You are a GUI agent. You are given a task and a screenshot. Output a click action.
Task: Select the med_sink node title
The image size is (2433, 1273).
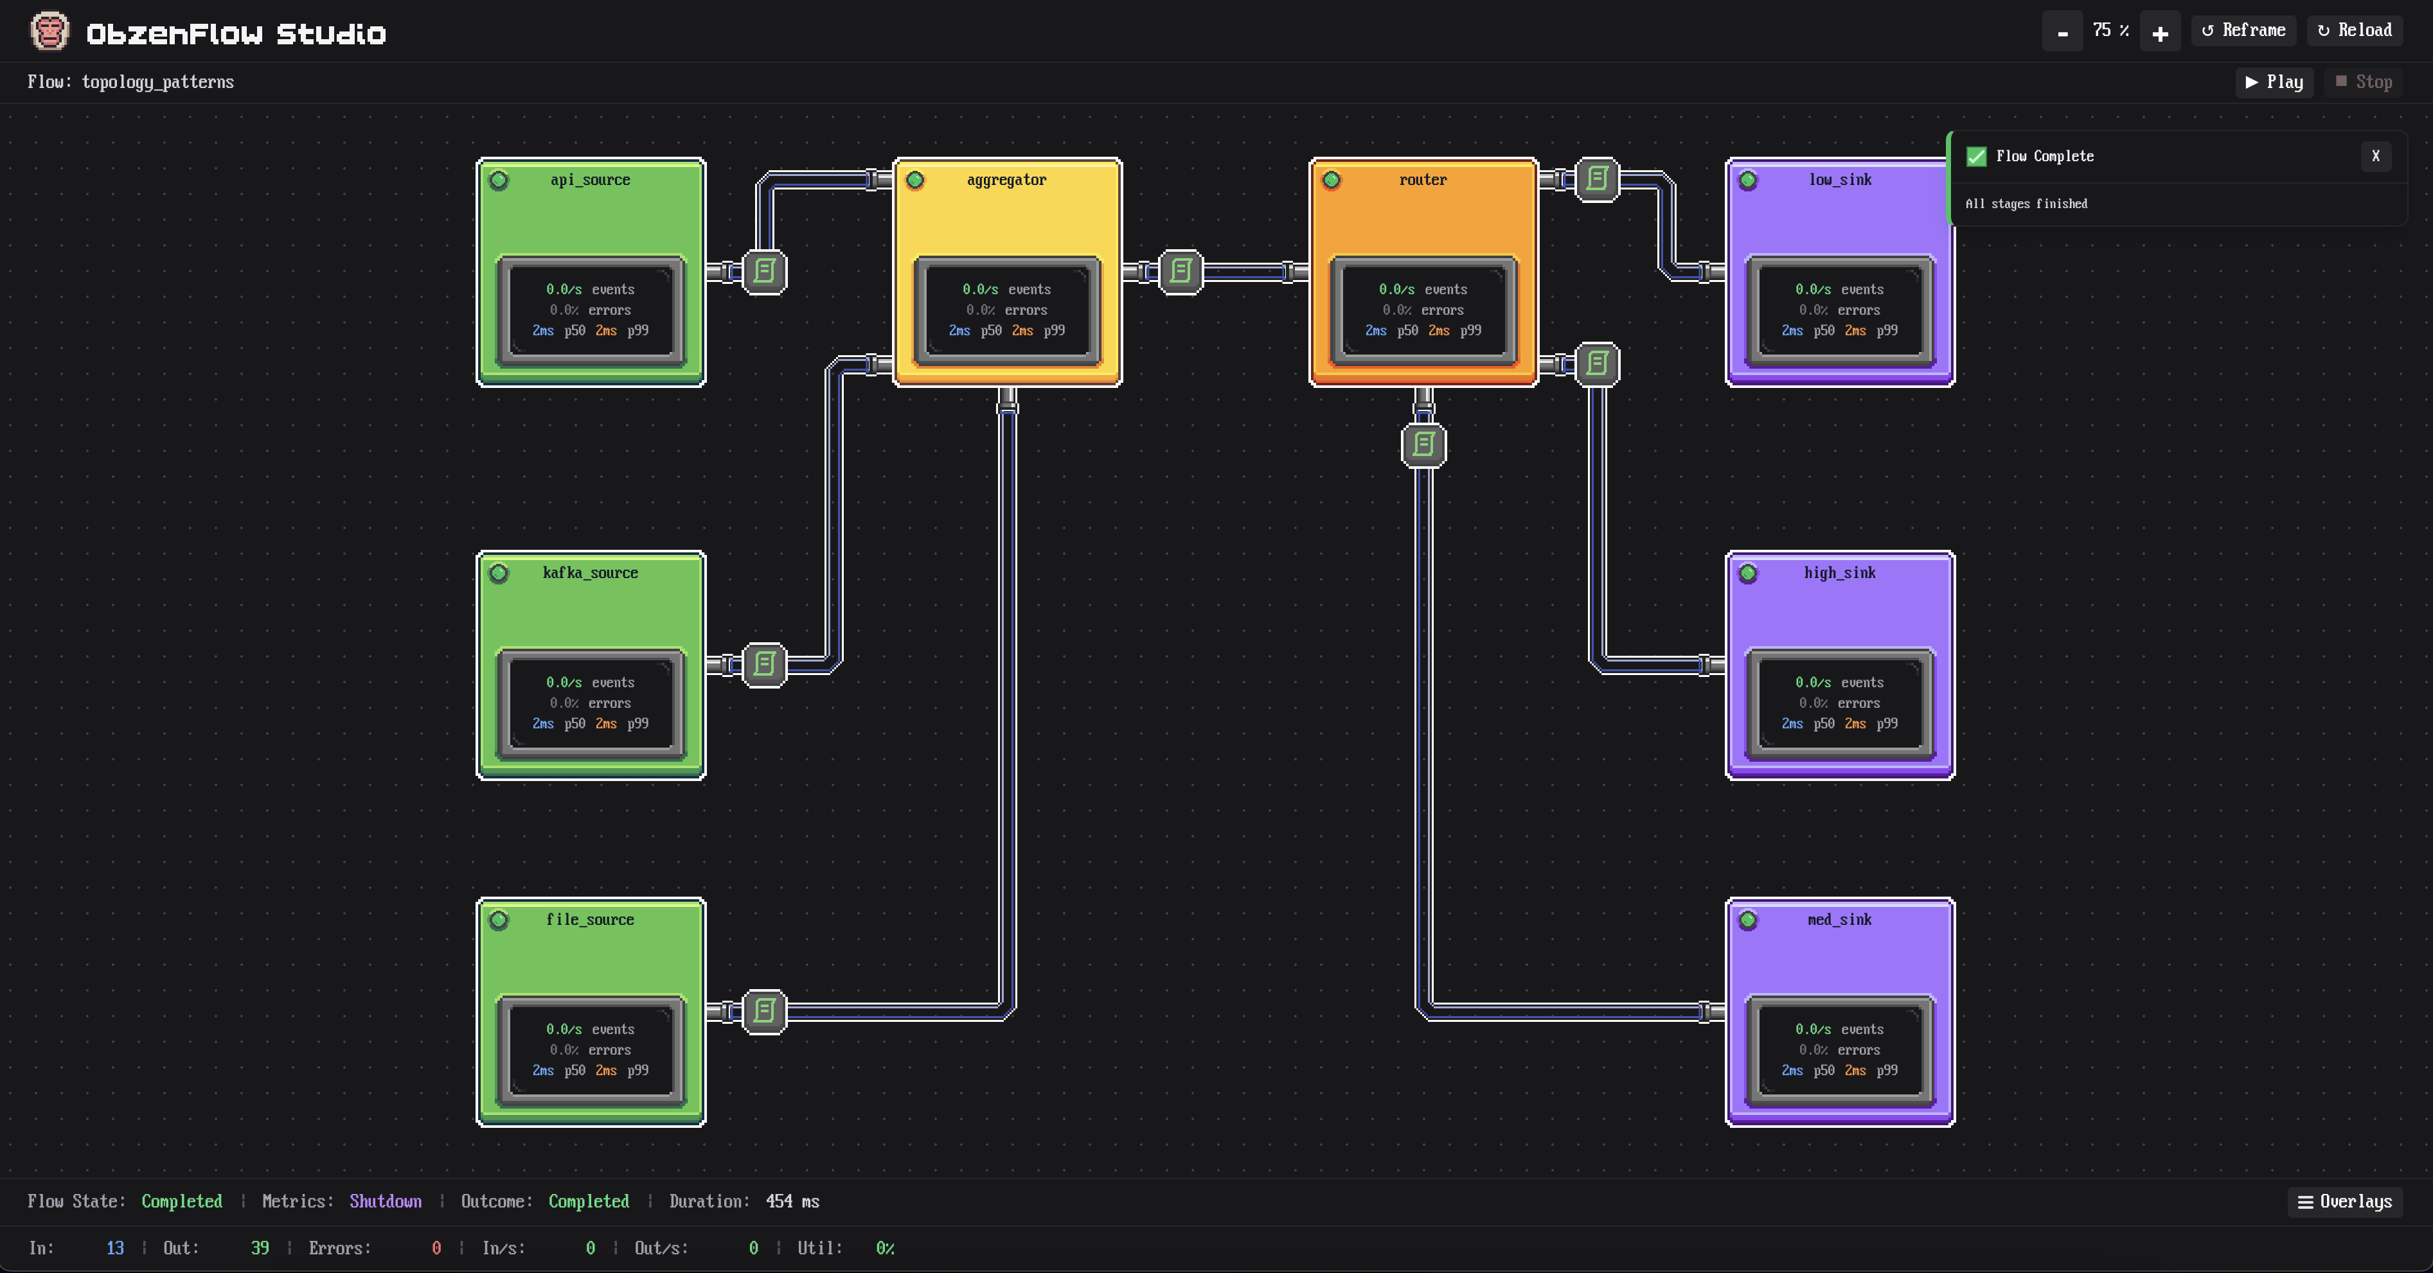[x=1839, y=920]
